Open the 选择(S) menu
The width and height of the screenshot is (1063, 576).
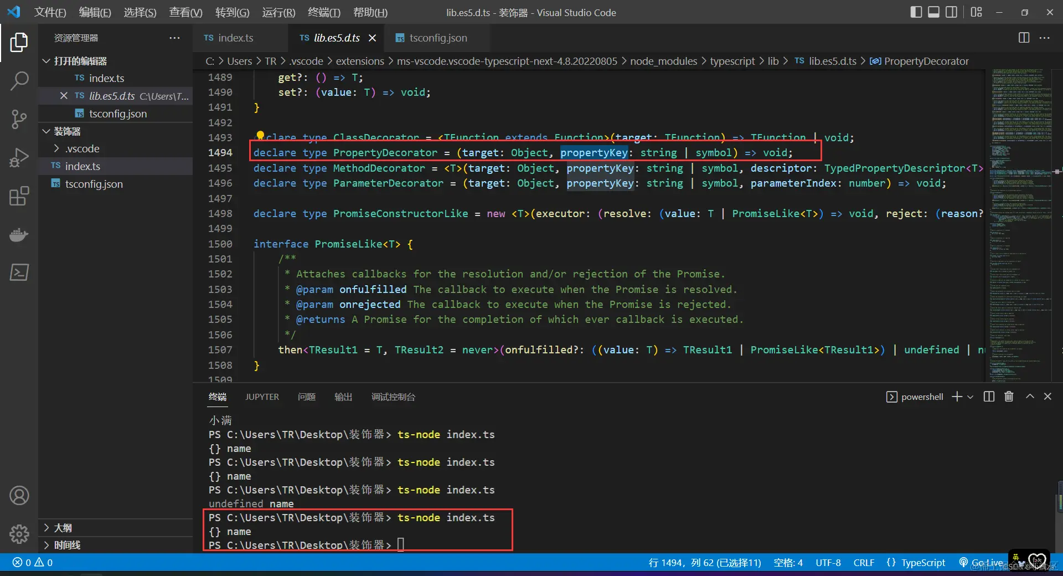pos(140,12)
